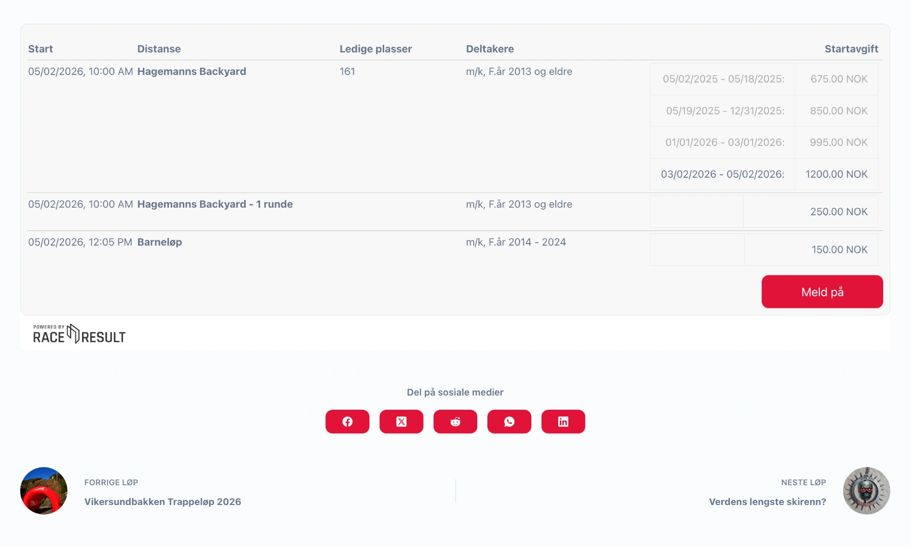Share the event on LinkedIn
This screenshot has height=547, width=911.
(563, 421)
